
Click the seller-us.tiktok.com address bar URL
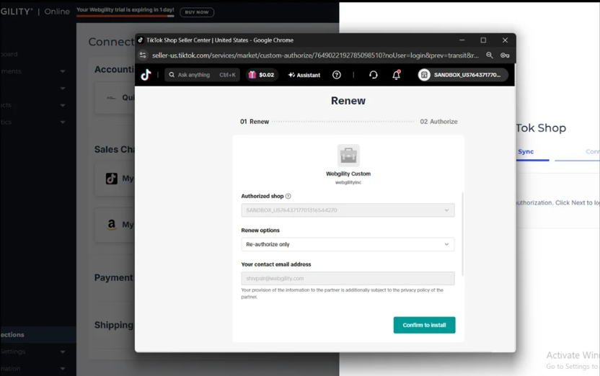point(315,55)
